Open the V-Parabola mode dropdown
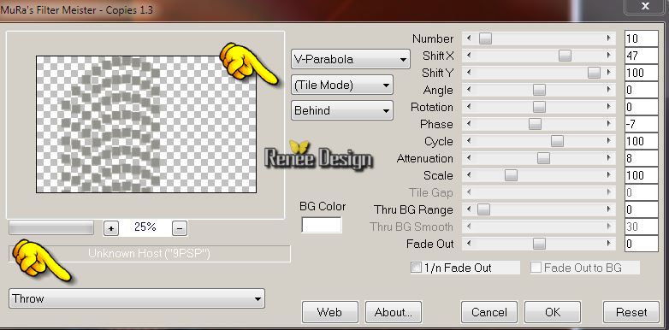 tap(350, 59)
